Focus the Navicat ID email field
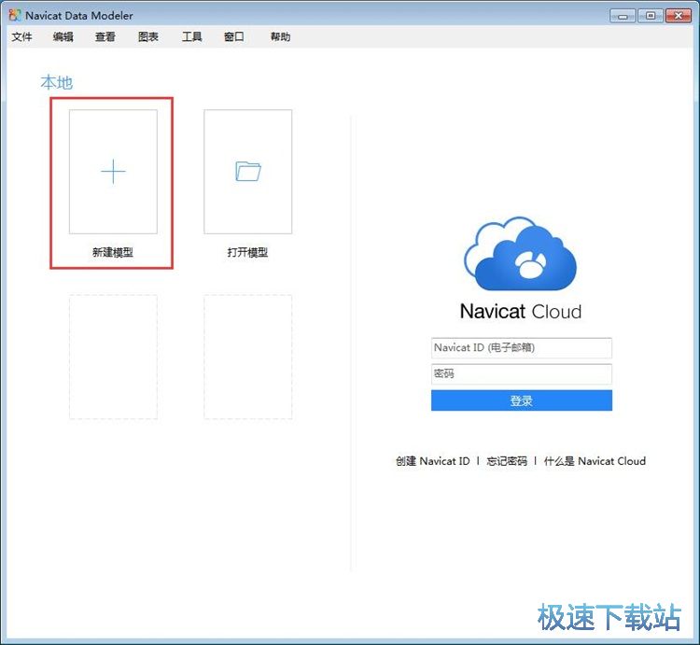Image resolution: width=700 pixels, height=645 pixels. point(522,348)
